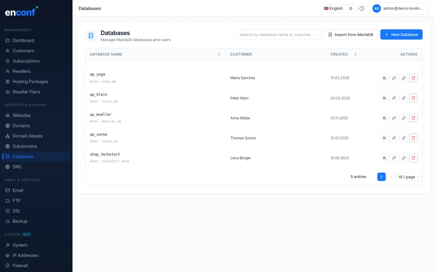Open IP Addresses page
The height and width of the screenshot is (272, 435).
(x=36, y=255)
